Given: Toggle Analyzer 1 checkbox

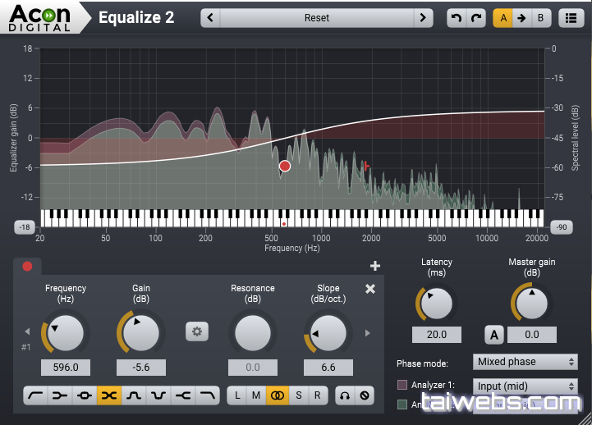Looking at the screenshot, I should tap(402, 385).
